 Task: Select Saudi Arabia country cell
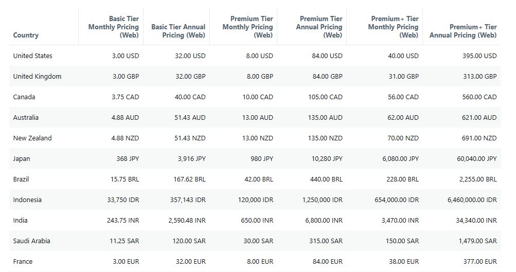tap(31, 241)
